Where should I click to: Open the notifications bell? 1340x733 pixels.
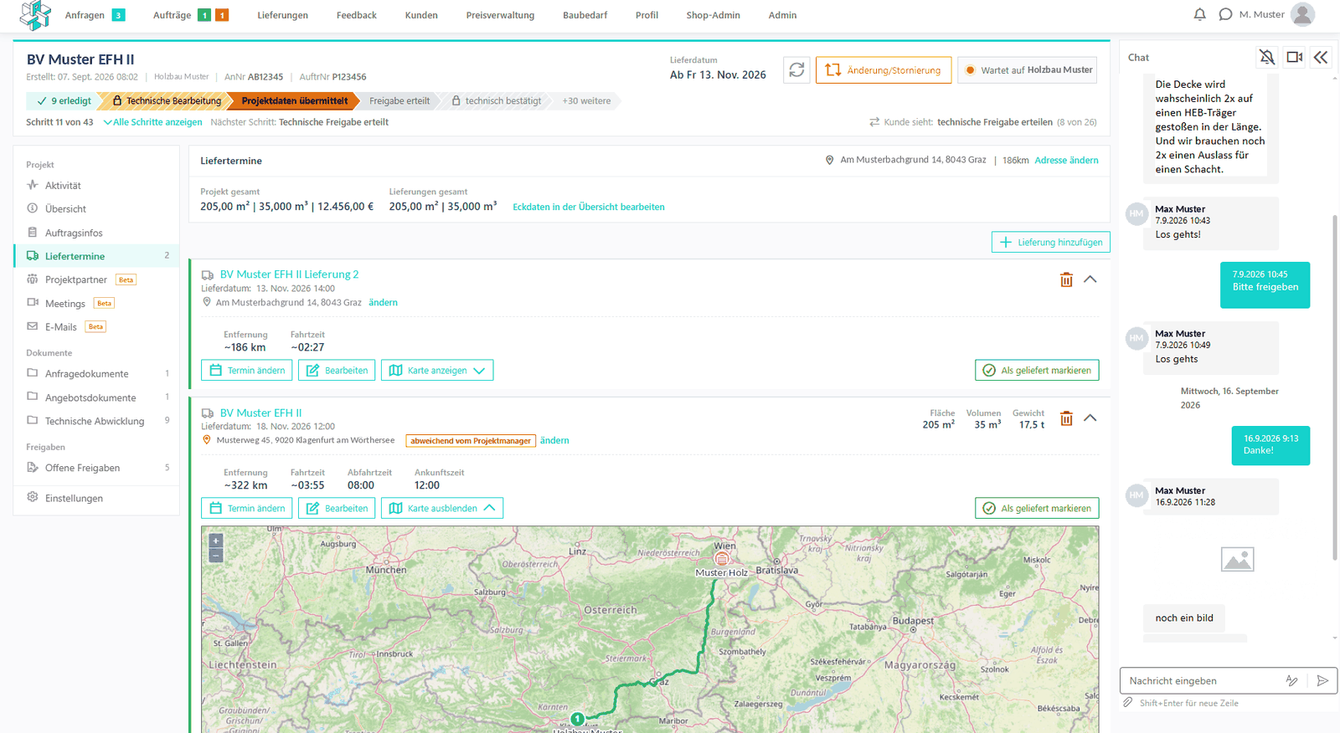1199,14
